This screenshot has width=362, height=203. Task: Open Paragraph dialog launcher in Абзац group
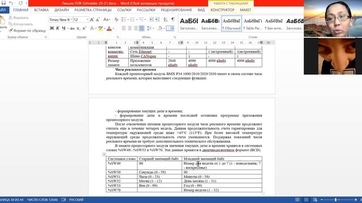click(175, 37)
